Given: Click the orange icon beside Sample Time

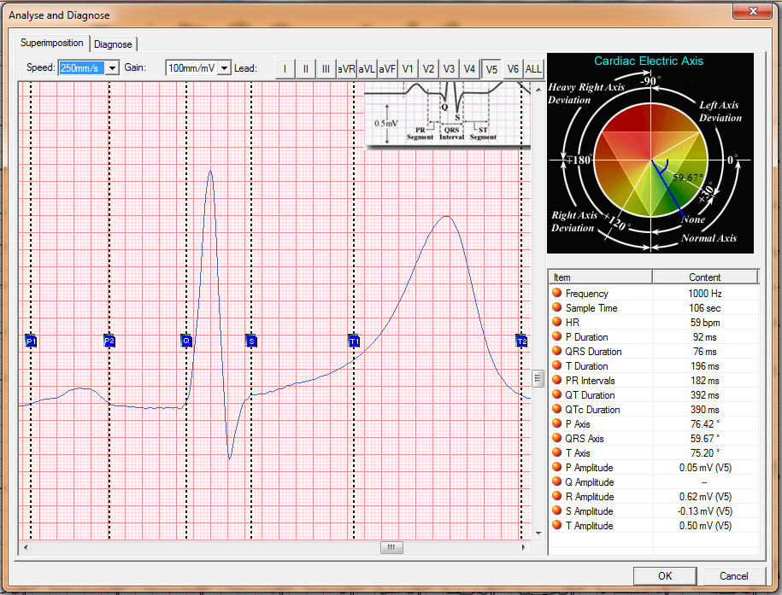Looking at the screenshot, I should pyautogui.click(x=557, y=307).
